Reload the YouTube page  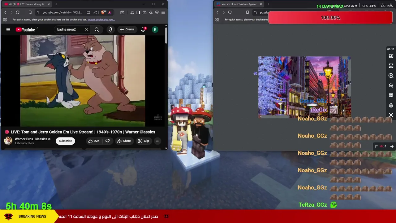(18, 12)
